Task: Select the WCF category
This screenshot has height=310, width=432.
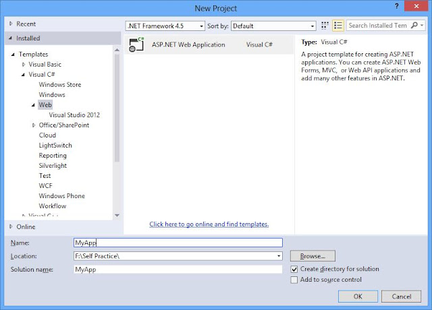Action: click(45, 186)
